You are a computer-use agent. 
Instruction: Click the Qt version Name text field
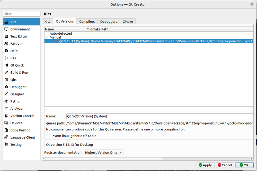(159, 116)
